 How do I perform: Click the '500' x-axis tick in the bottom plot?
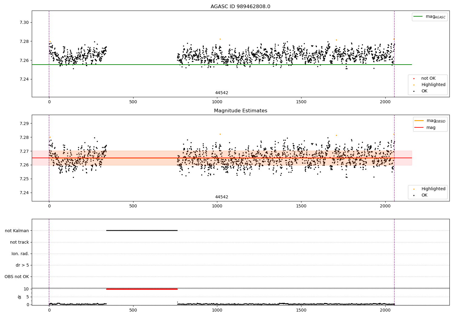pyautogui.click(x=133, y=310)
